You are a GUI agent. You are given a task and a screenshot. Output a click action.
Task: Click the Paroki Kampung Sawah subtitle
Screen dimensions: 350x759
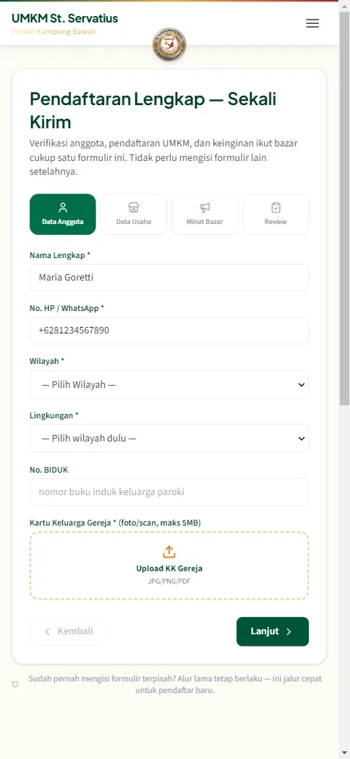point(54,31)
